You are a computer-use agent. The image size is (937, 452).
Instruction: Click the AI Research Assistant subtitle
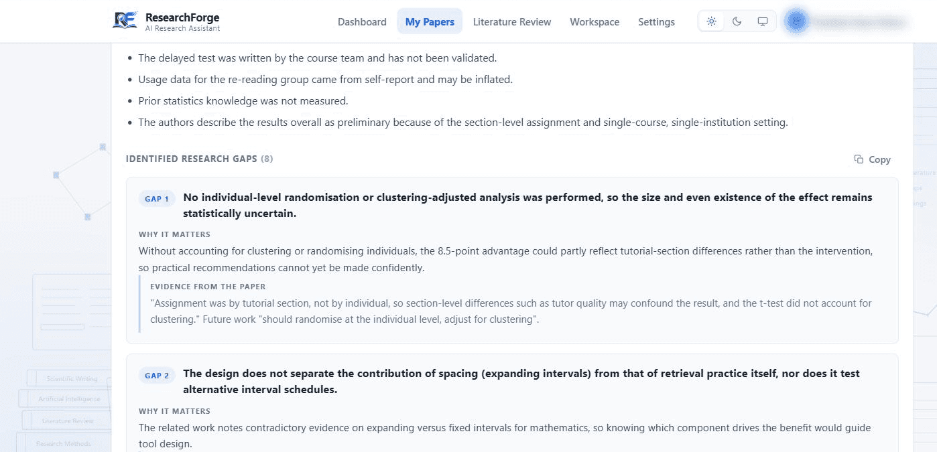tap(182, 28)
